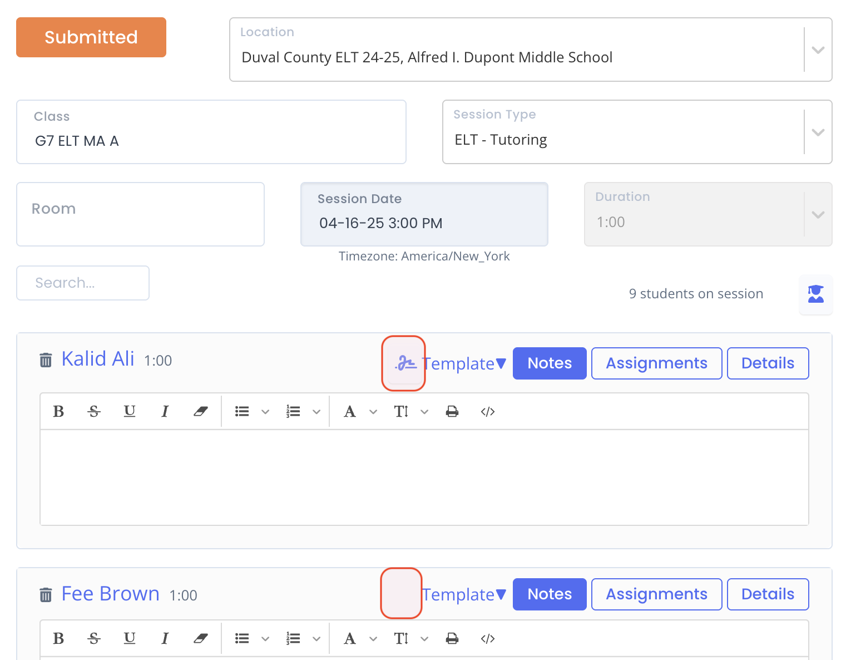The width and height of the screenshot is (841, 660).
Task: Click the Class field G7 ELT MA A
Action: point(211,132)
